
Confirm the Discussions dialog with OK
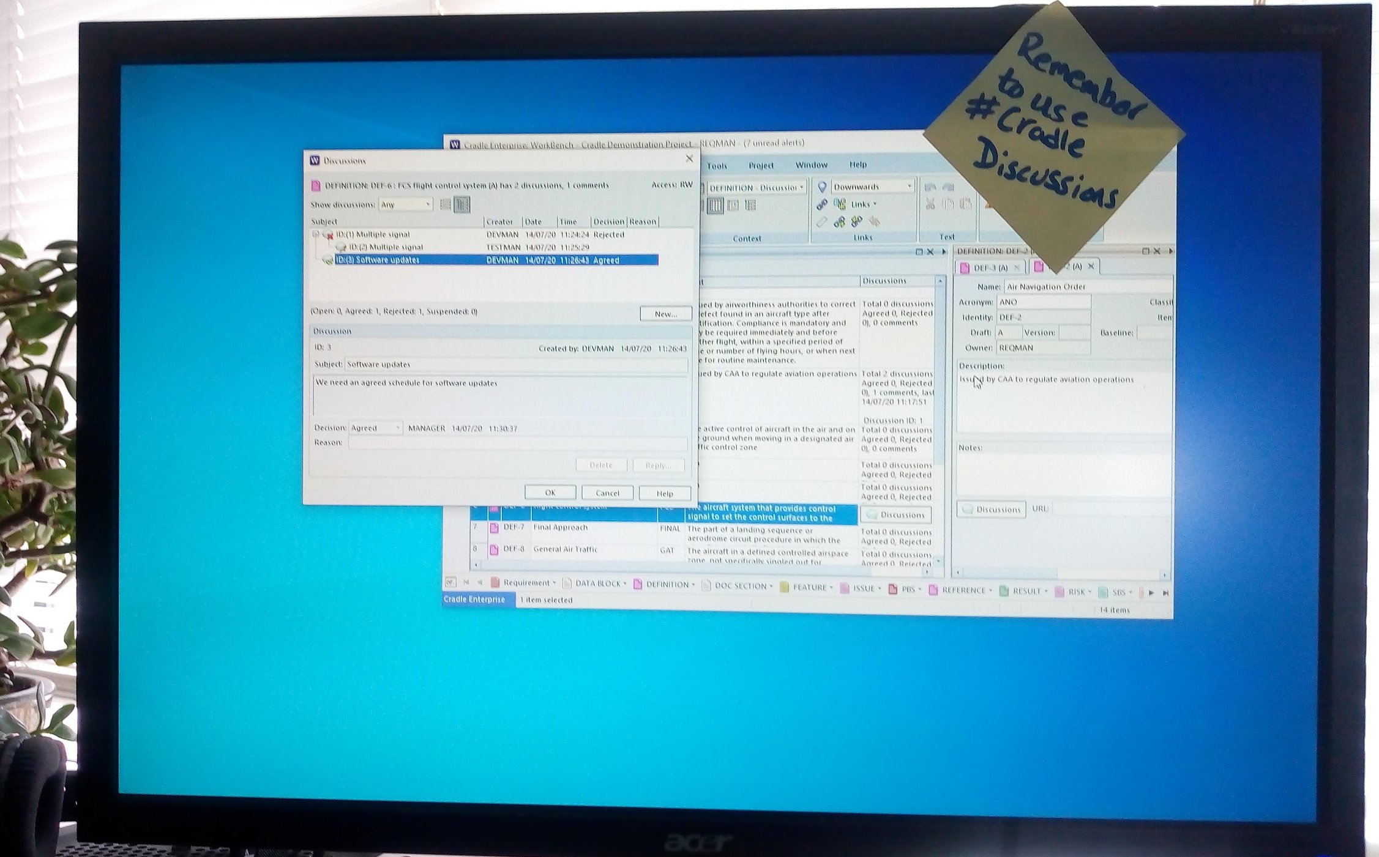(x=550, y=492)
